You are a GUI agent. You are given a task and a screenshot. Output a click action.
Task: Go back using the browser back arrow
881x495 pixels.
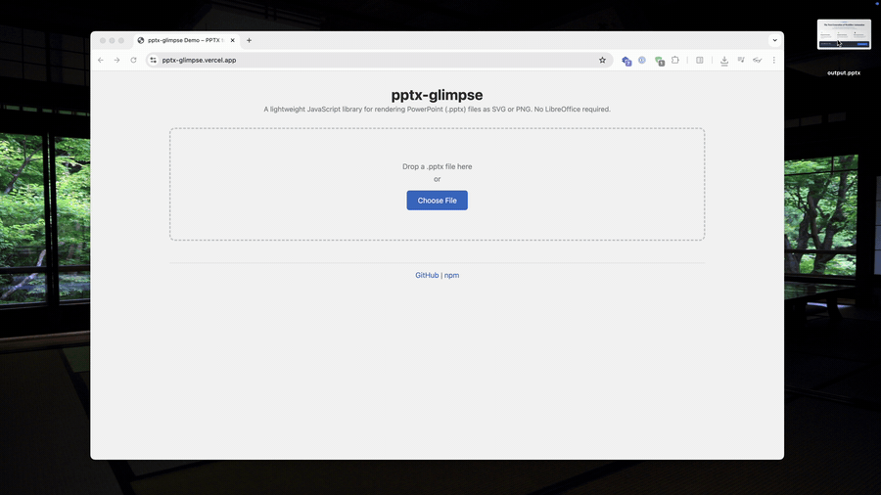tap(101, 60)
